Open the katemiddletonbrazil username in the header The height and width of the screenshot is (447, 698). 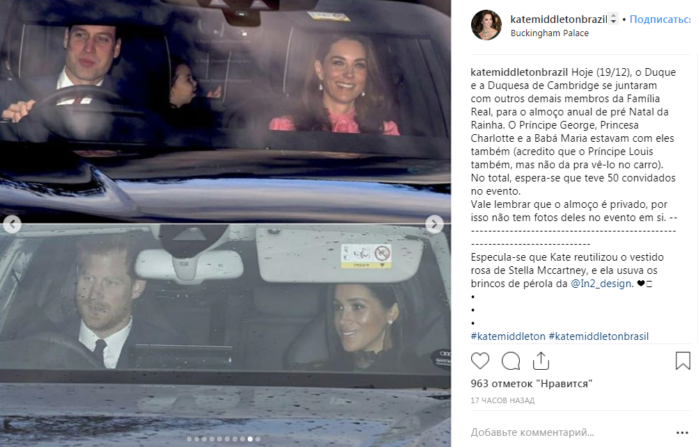[559, 19]
